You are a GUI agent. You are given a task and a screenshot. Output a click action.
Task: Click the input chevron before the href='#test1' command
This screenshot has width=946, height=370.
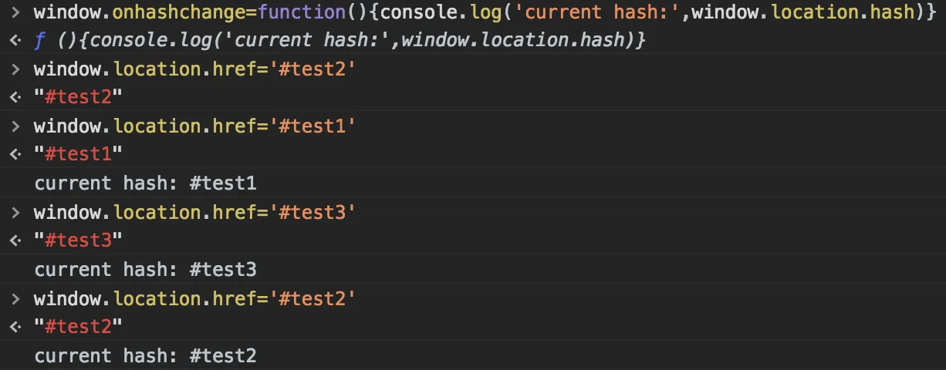[x=15, y=126]
